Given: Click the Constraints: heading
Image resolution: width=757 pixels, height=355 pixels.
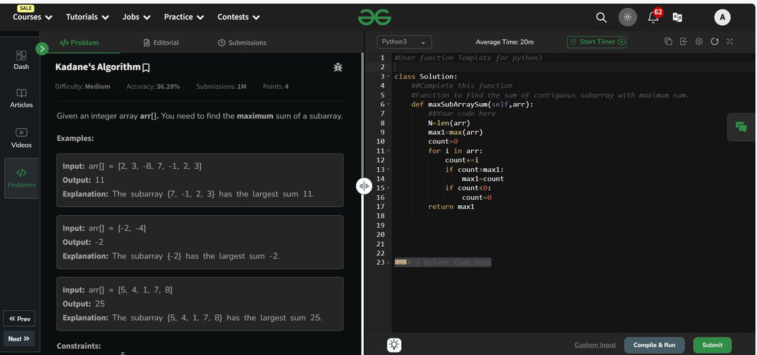Looking at the screenshot, I should tap(79, 346).
